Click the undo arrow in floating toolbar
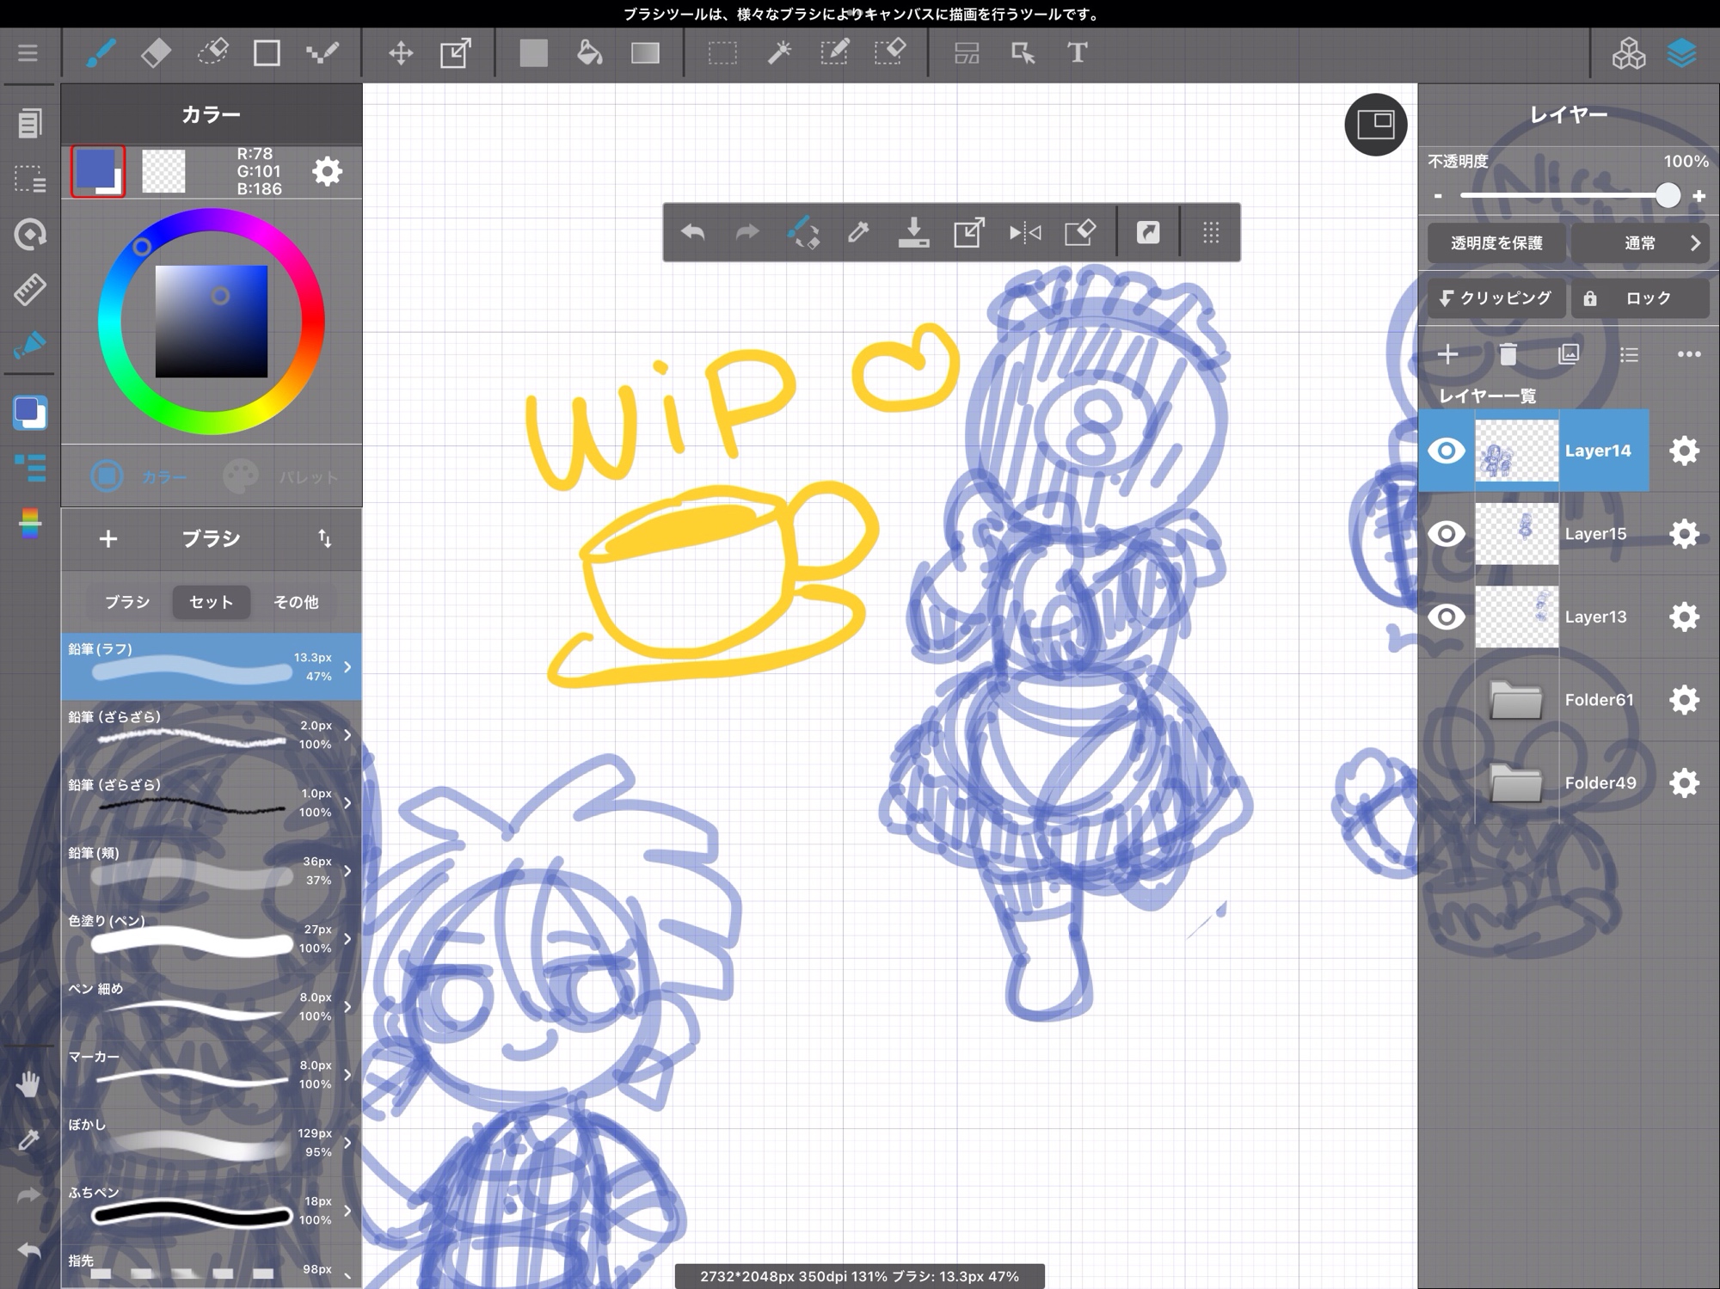Screen dimensions: 1720x1289 click(x=693, y=232)
